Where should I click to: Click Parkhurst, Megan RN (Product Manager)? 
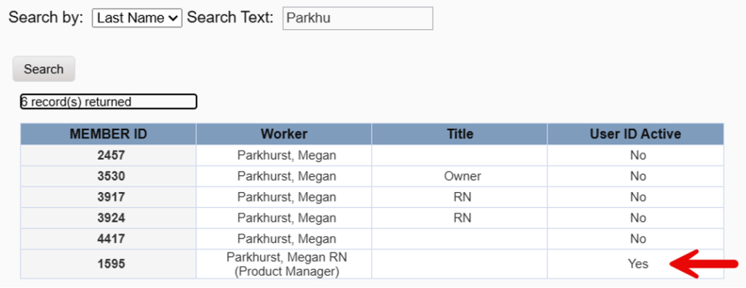(x=287, y=264)
